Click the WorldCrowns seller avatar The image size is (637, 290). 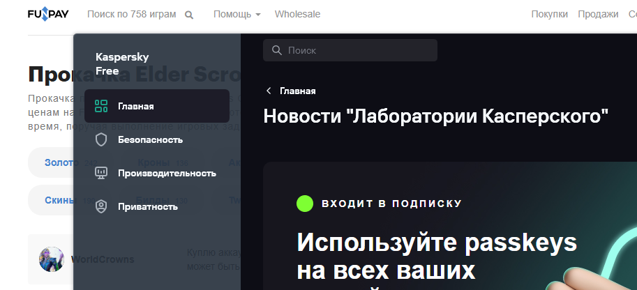tap(52, 259)
